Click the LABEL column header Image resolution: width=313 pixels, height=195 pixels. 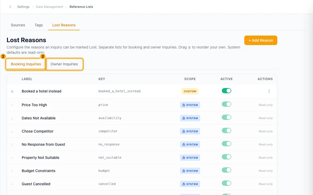(27, 79)
